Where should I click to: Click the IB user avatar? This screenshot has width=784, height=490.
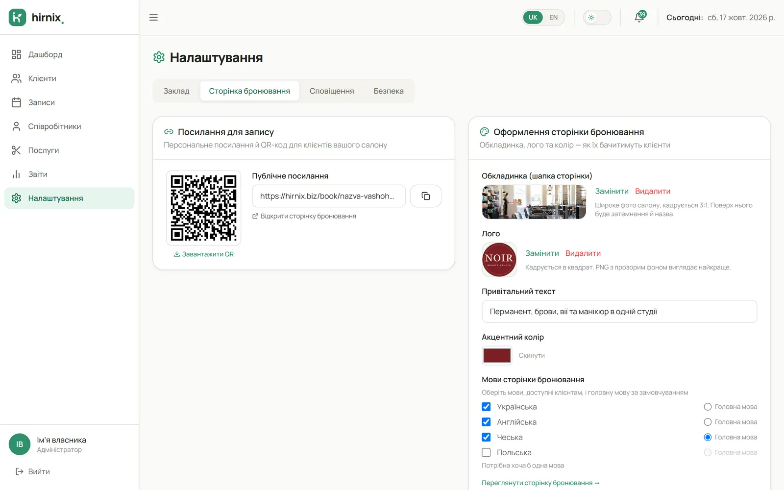coord(20,444)
